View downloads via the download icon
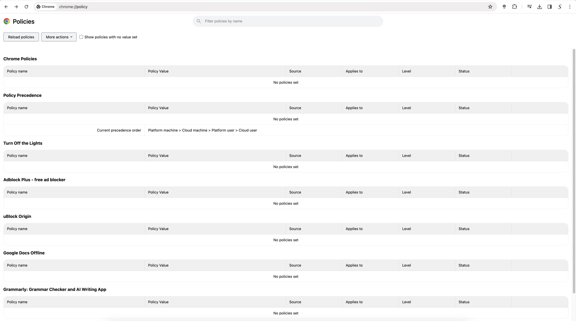576x321 pixels. [x=539, y=6]
